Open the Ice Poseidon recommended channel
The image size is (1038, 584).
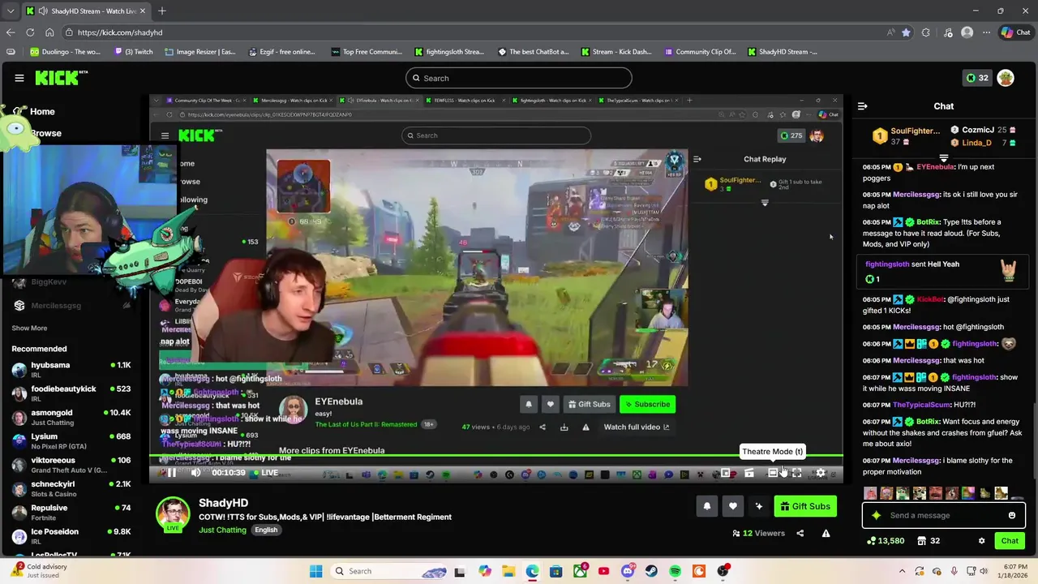click(71, 535)
